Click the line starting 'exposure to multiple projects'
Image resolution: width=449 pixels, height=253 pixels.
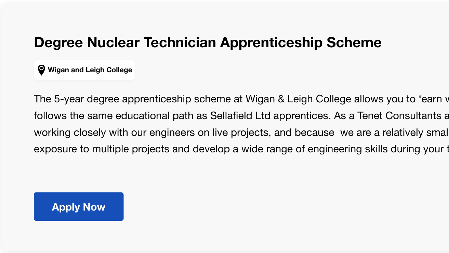[x=241, y=149]
